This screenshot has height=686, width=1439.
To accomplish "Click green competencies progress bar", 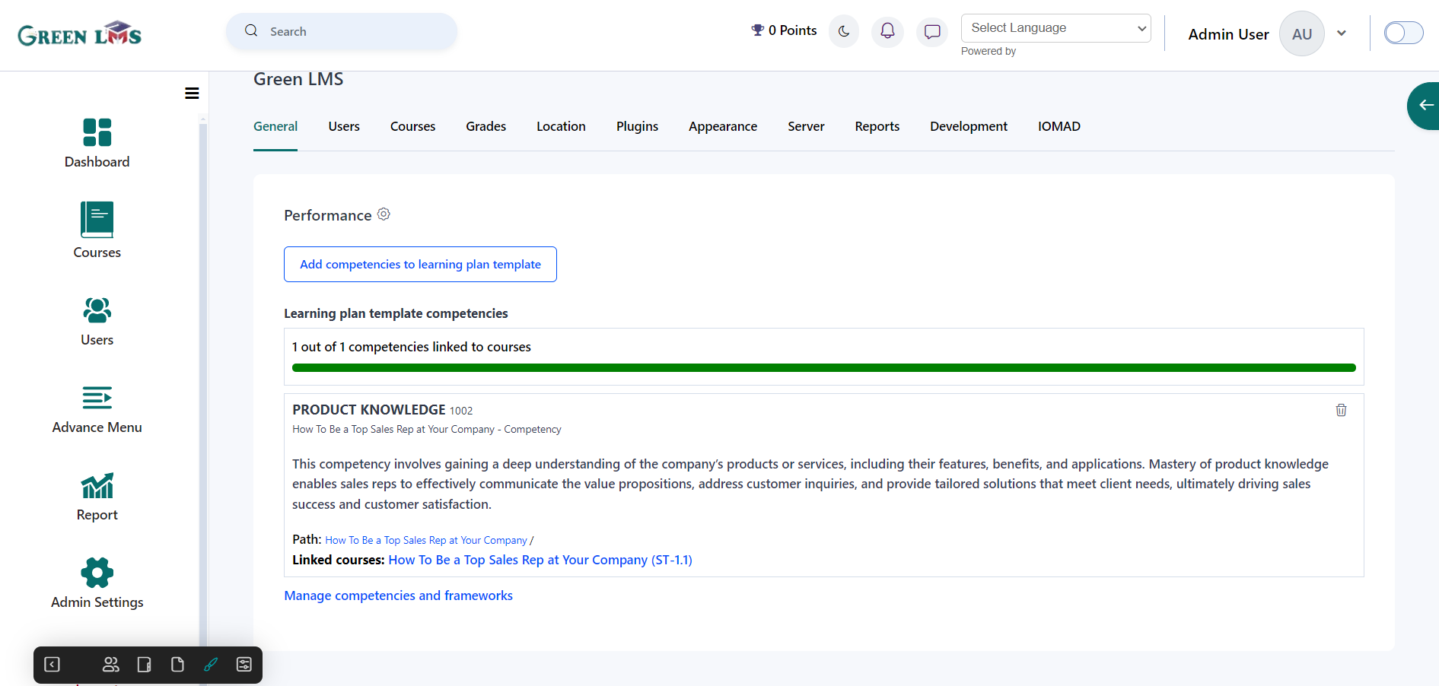I will pos(824,368).
